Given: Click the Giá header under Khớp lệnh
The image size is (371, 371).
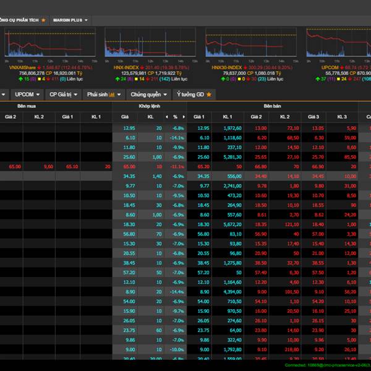Looking at the screenshot, I should point(125,117).
